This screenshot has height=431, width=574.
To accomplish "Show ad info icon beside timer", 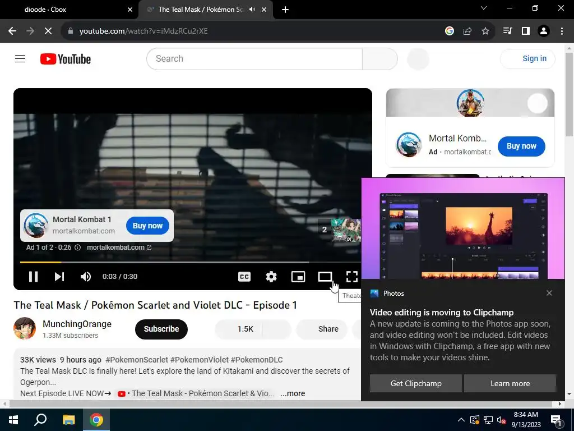I will (x=77, y=247).
